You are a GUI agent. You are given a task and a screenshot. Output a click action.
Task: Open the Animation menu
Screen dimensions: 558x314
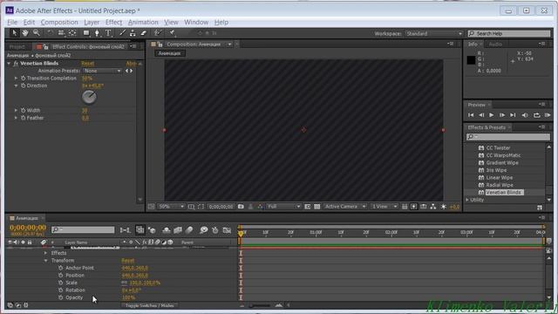click(x=143, y=22)
